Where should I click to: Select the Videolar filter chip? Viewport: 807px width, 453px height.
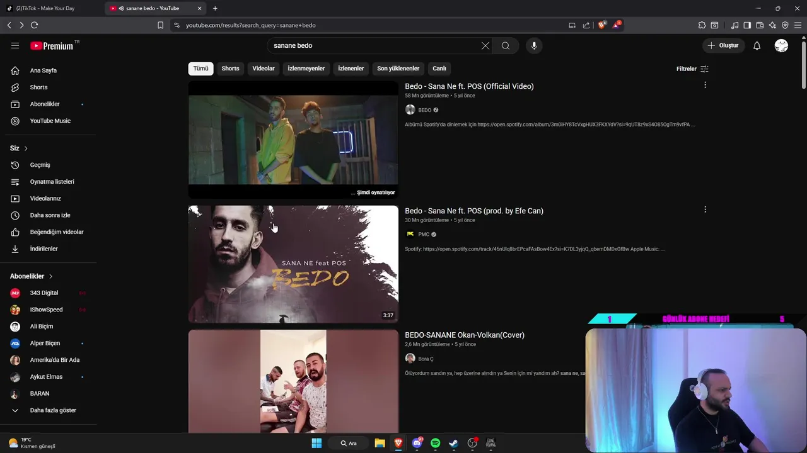(264, 69)
